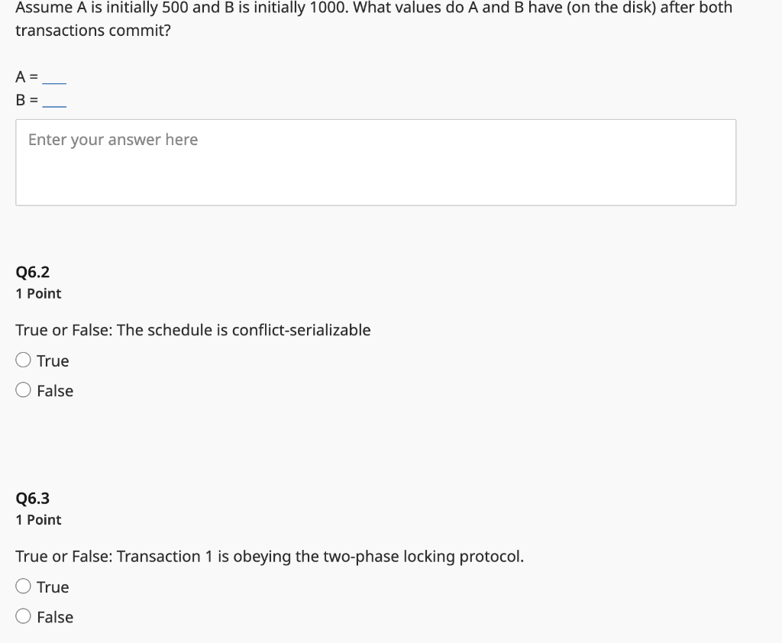The height and width of the screenshot is (643, 782).
Task: Select False for Q6.2 conflict-serializable question
Action: coord(23,389)
